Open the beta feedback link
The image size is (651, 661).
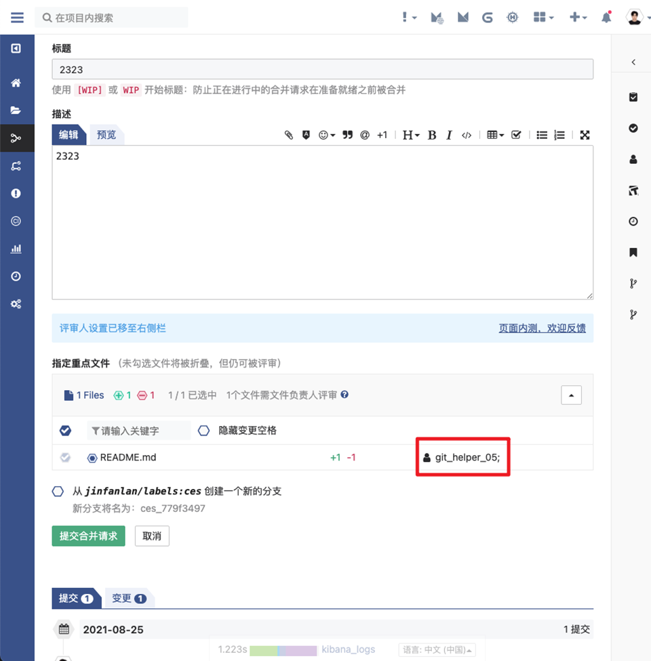[x=542, y=328]
